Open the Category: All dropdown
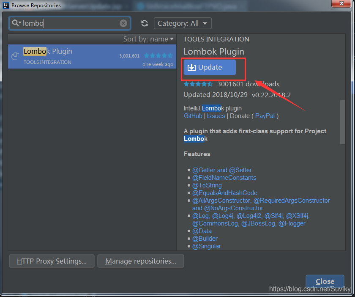 pos(183,23)
